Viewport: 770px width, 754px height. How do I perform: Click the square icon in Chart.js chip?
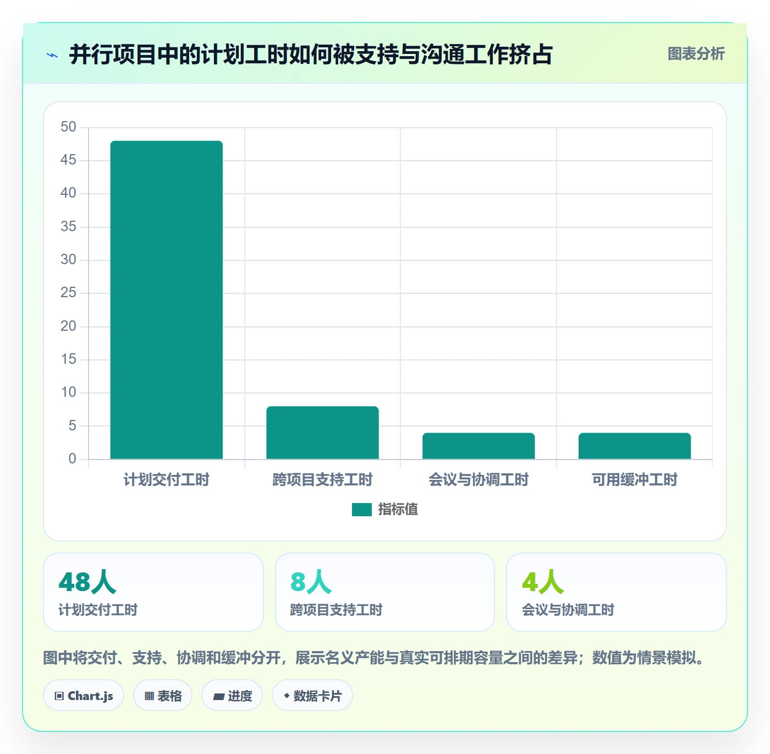pos(59,696)
